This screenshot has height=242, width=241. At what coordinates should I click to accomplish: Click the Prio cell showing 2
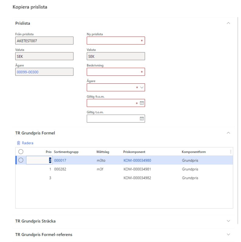coord(39,160)
